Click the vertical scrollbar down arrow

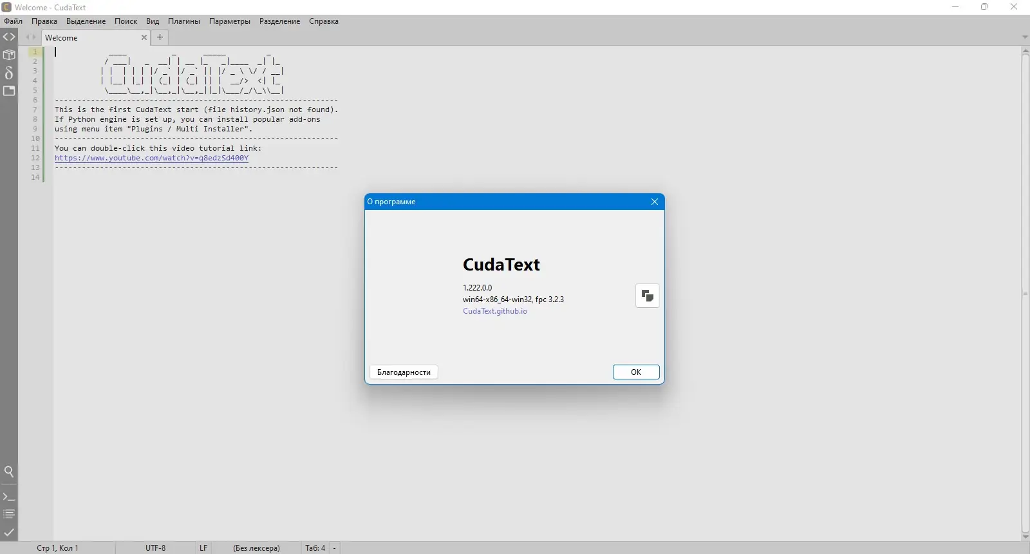pos(1025,537)
